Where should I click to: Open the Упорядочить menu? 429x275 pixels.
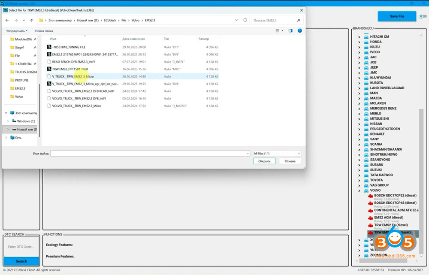(17, 31)
